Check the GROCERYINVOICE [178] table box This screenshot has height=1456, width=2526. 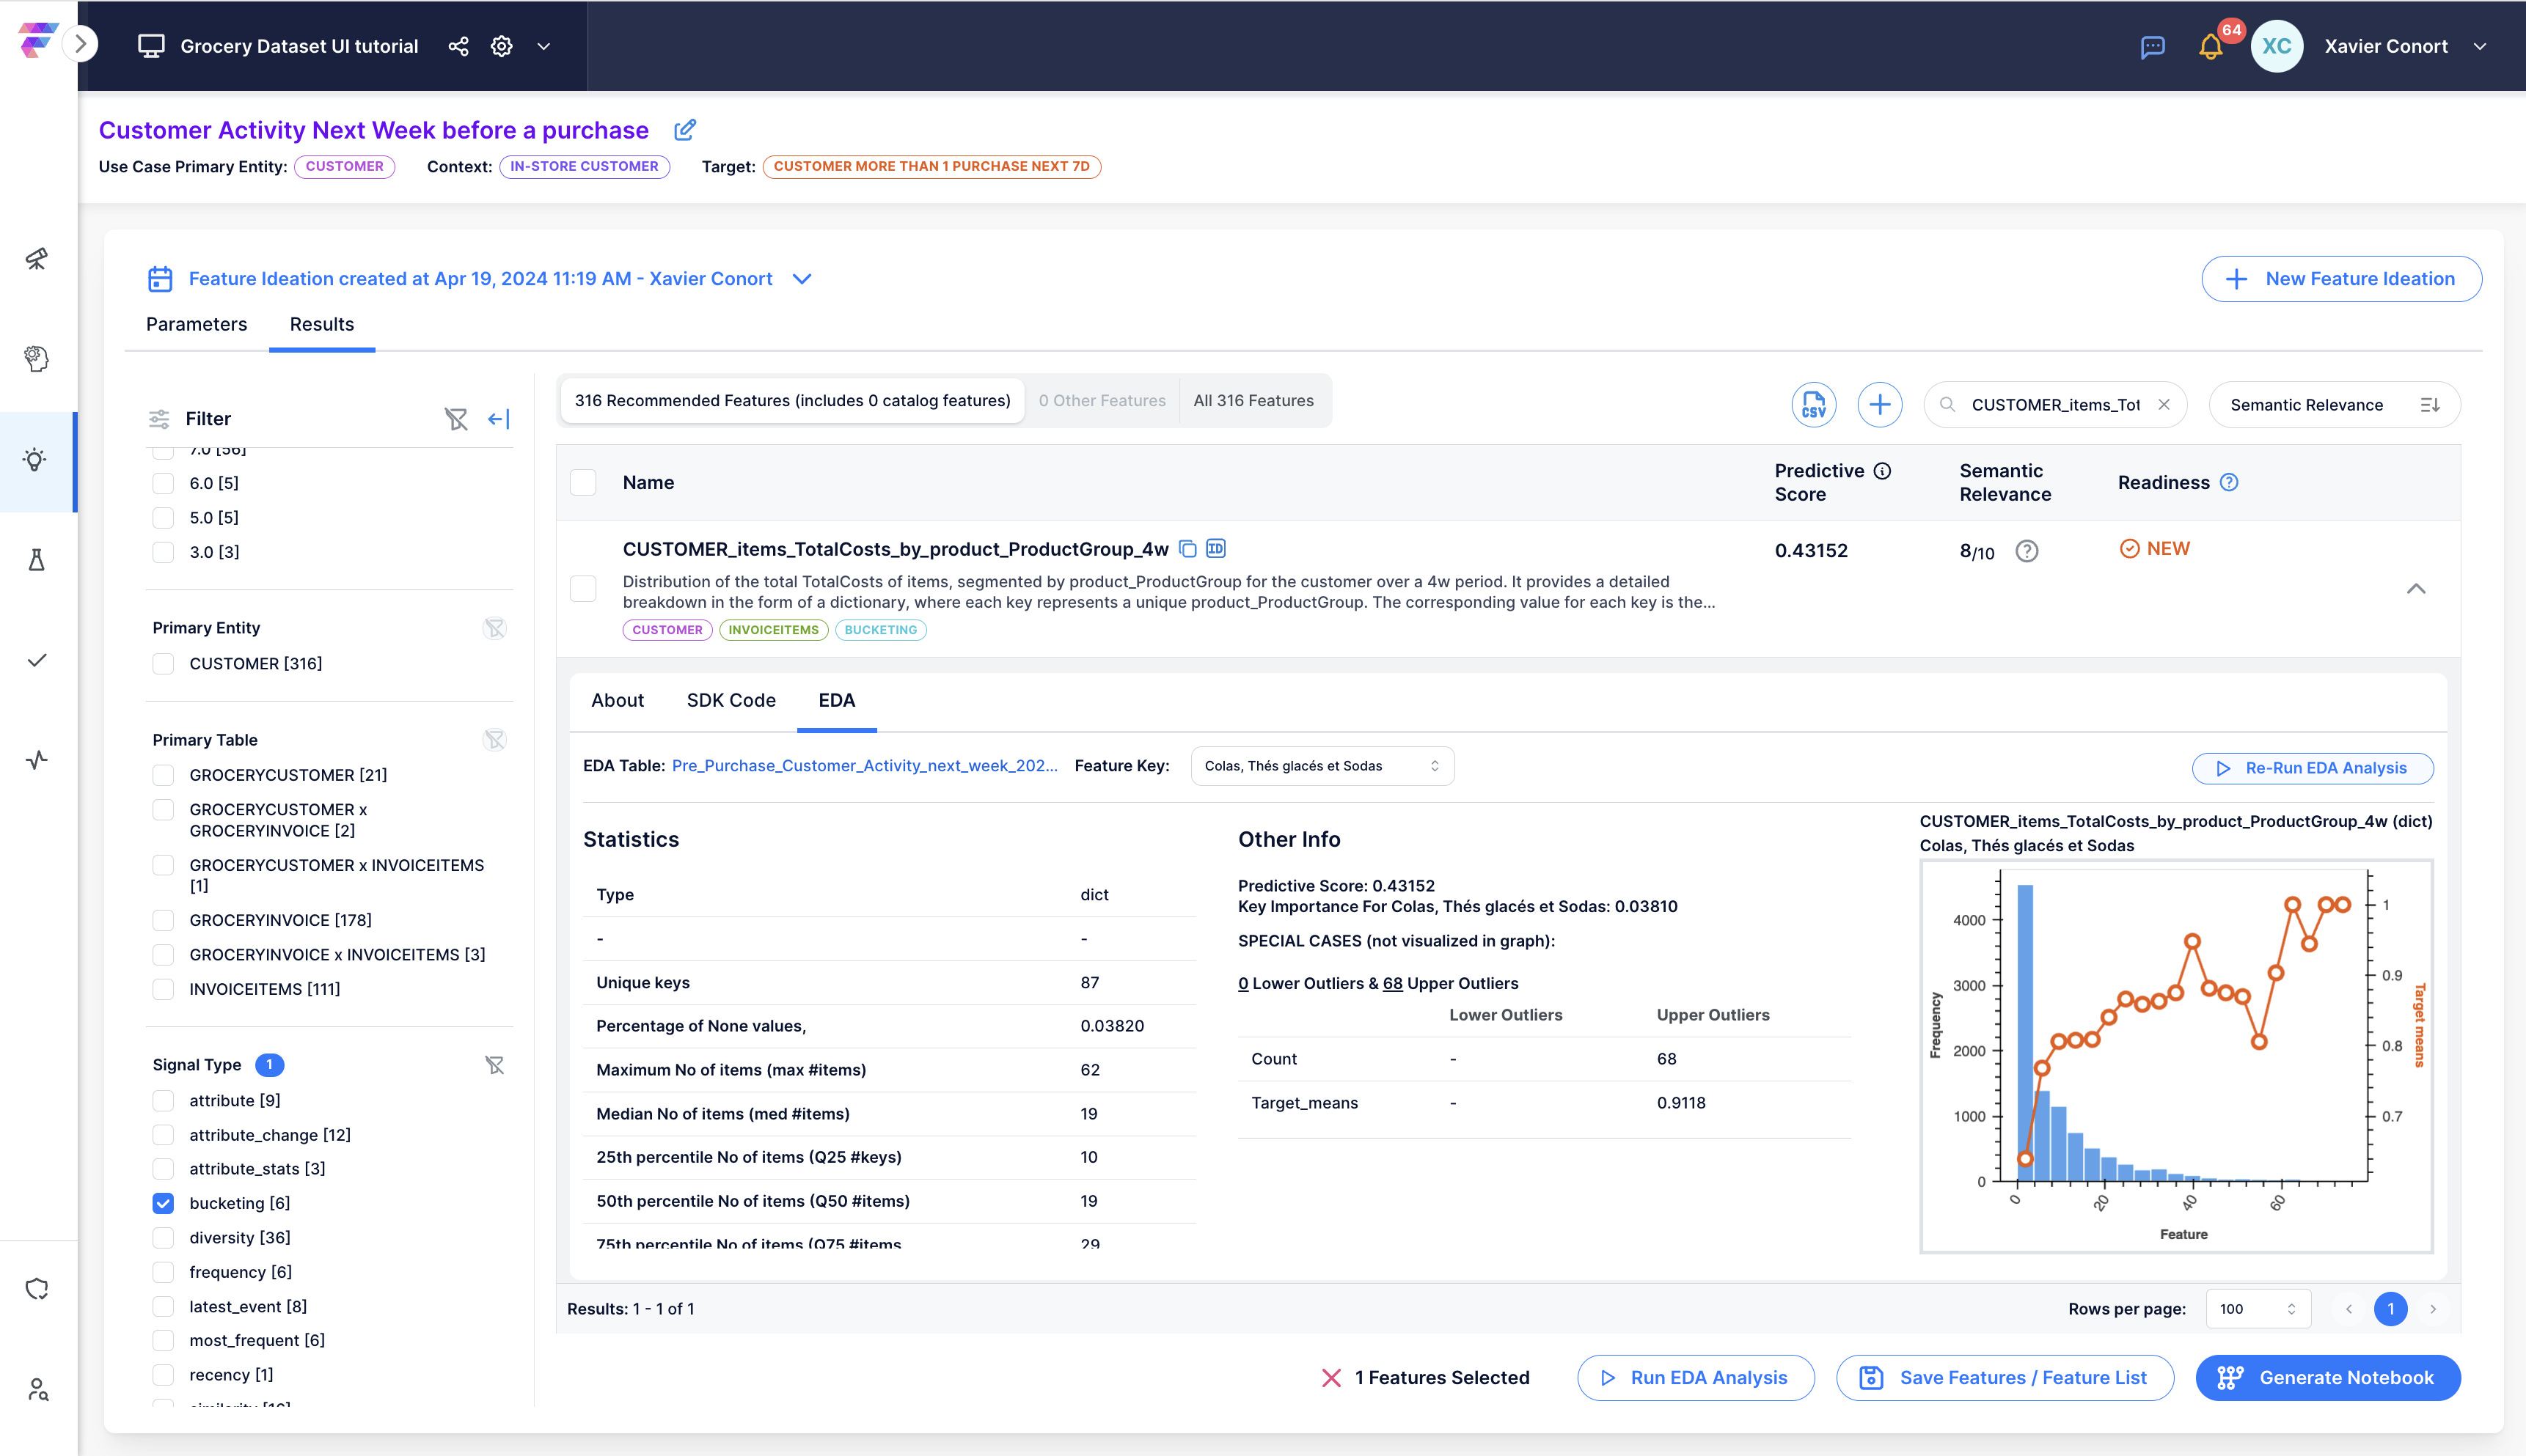click(163, 920)
